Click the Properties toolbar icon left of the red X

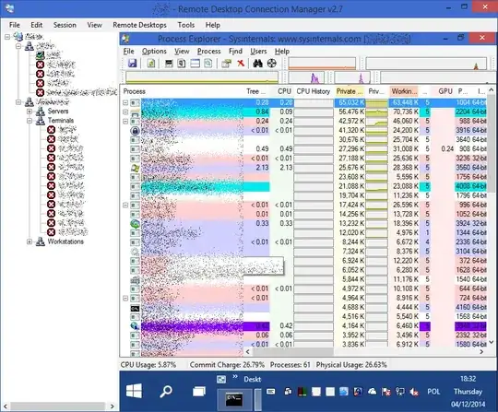(226, 64)
